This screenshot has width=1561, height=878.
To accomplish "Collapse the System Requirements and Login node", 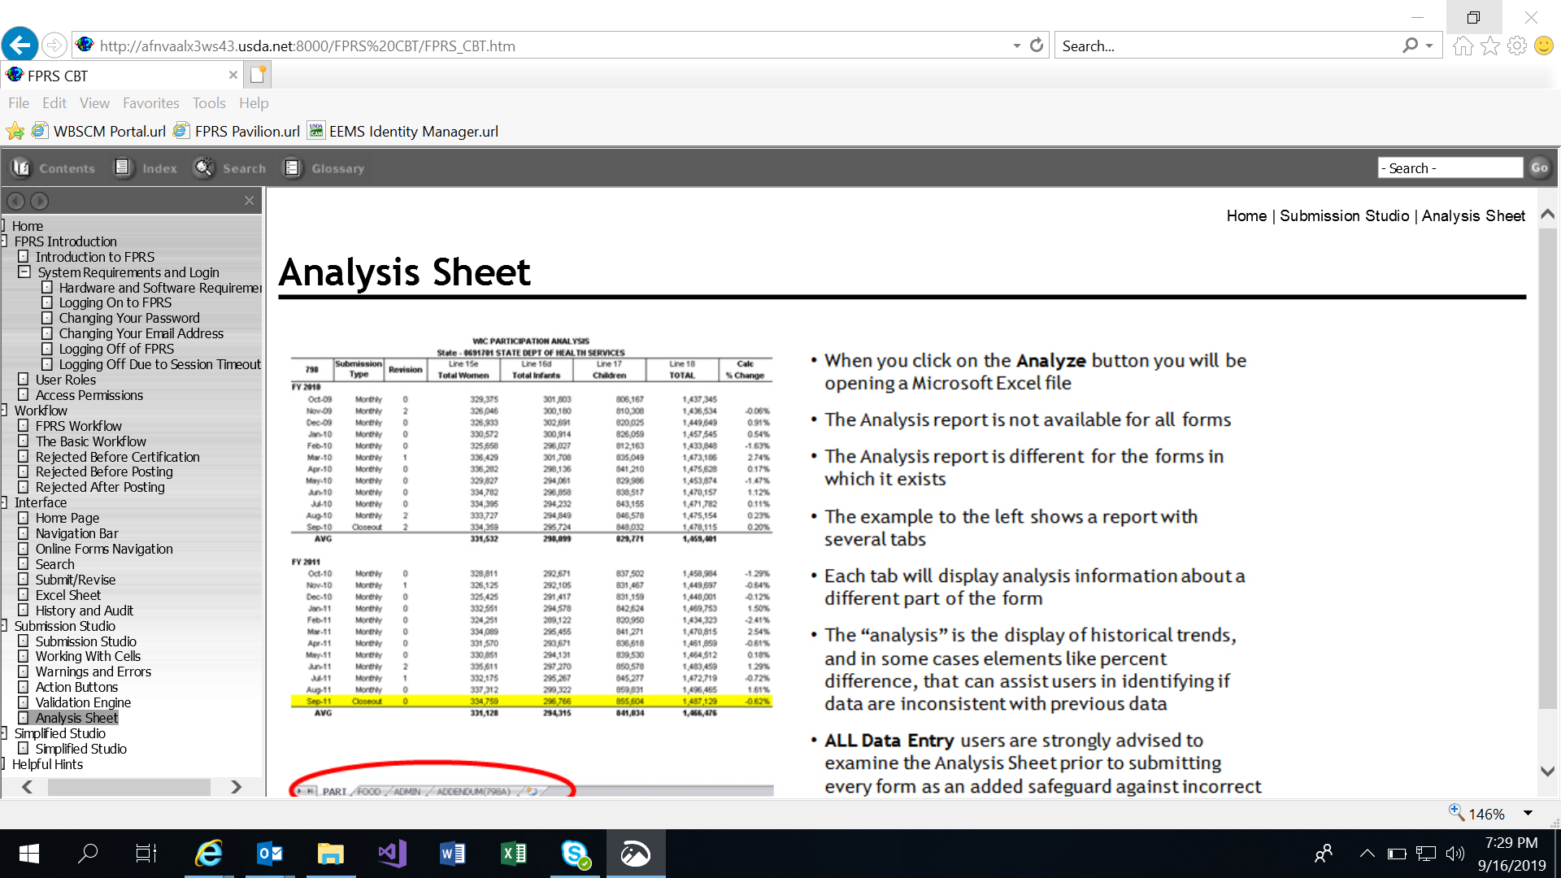I will pyautogui.click(x=24, y=272).
